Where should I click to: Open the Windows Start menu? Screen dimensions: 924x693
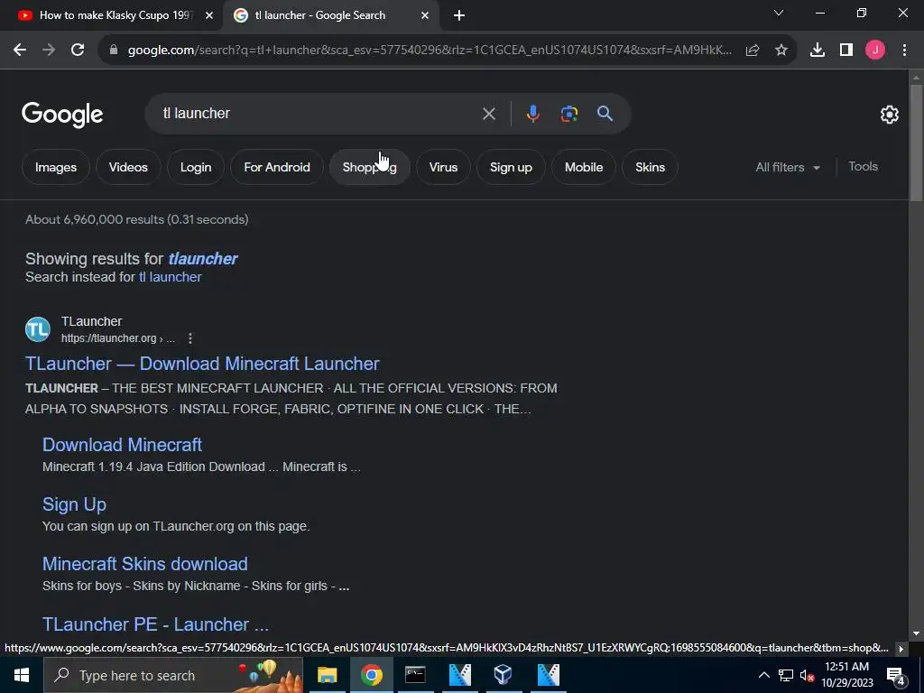click(22, 675)
